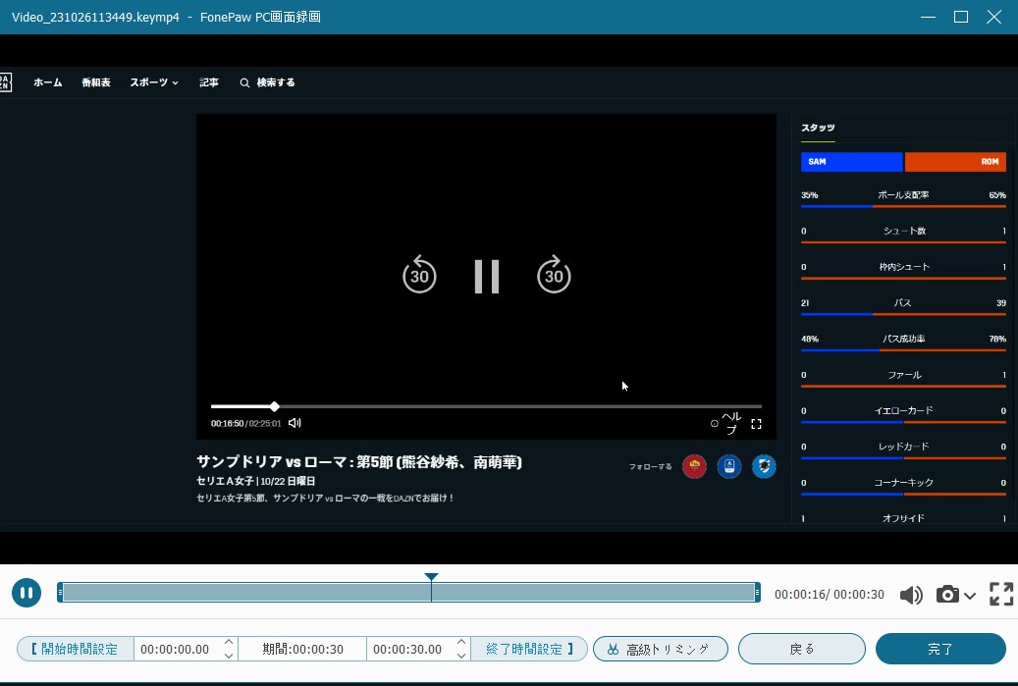
Task: Click the DAZN logo in the top-left
Action: click(x=5, y=81)
